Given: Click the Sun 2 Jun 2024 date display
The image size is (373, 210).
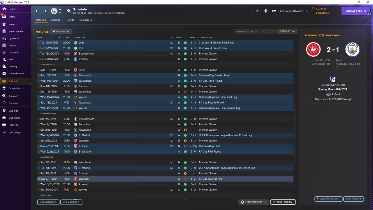Looking at the screenshot, I should [x=322, y=11].
